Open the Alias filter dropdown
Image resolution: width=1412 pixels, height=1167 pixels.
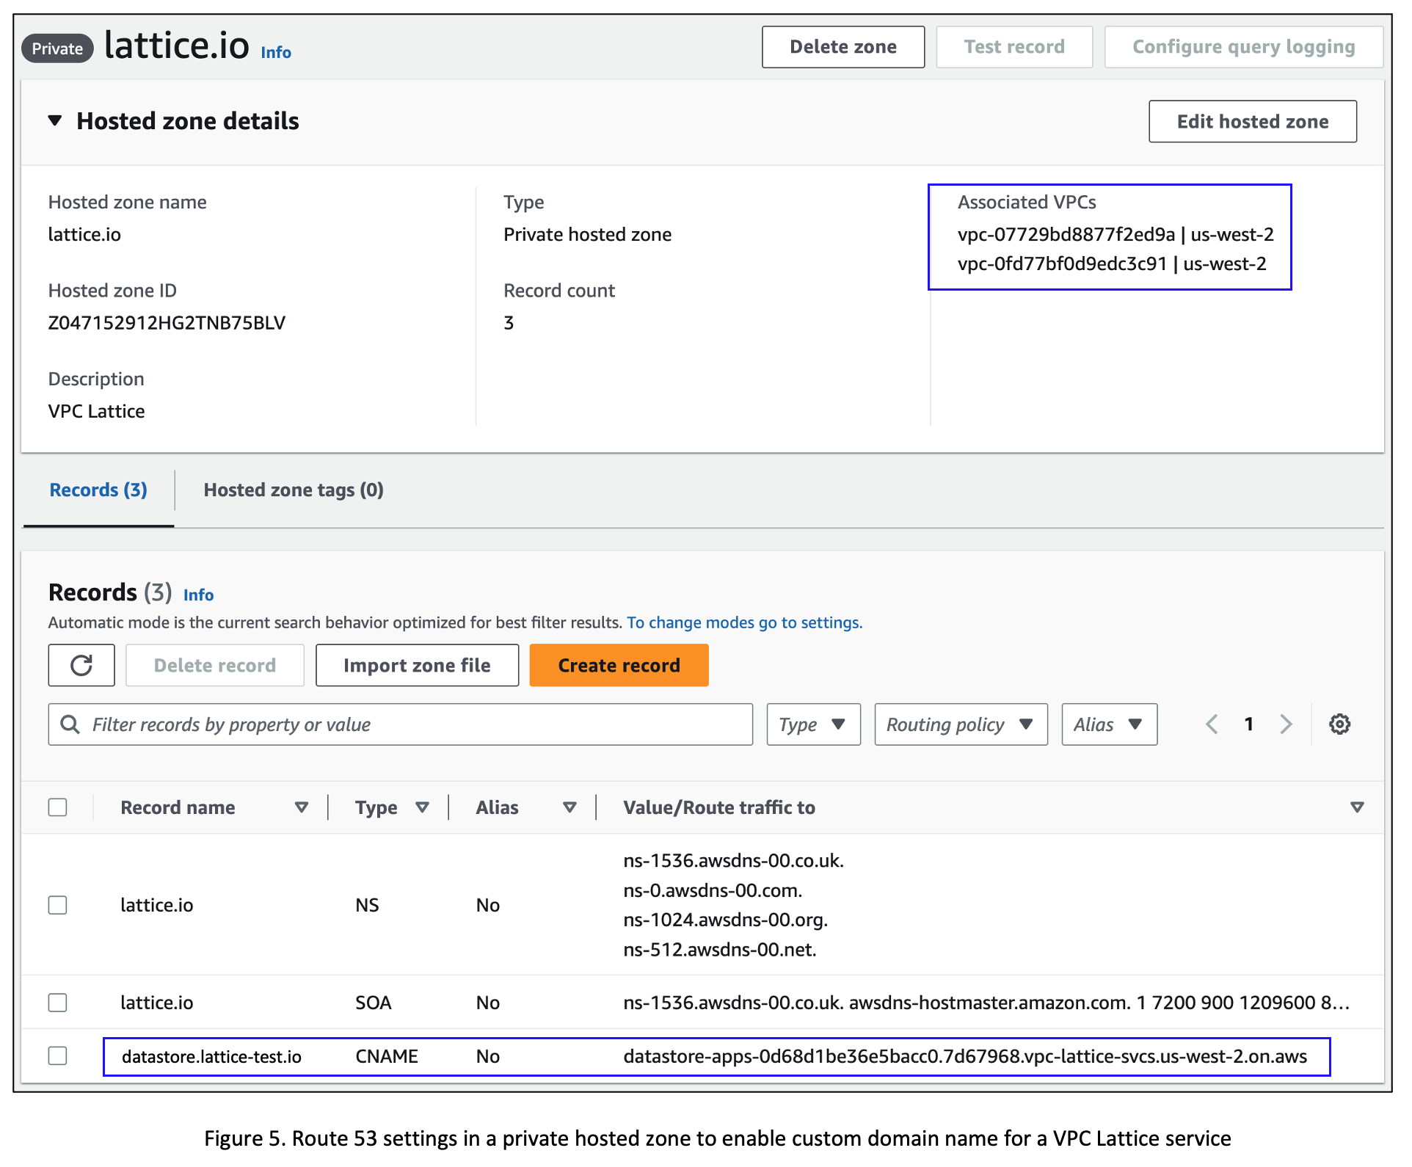pos(1109,724)
